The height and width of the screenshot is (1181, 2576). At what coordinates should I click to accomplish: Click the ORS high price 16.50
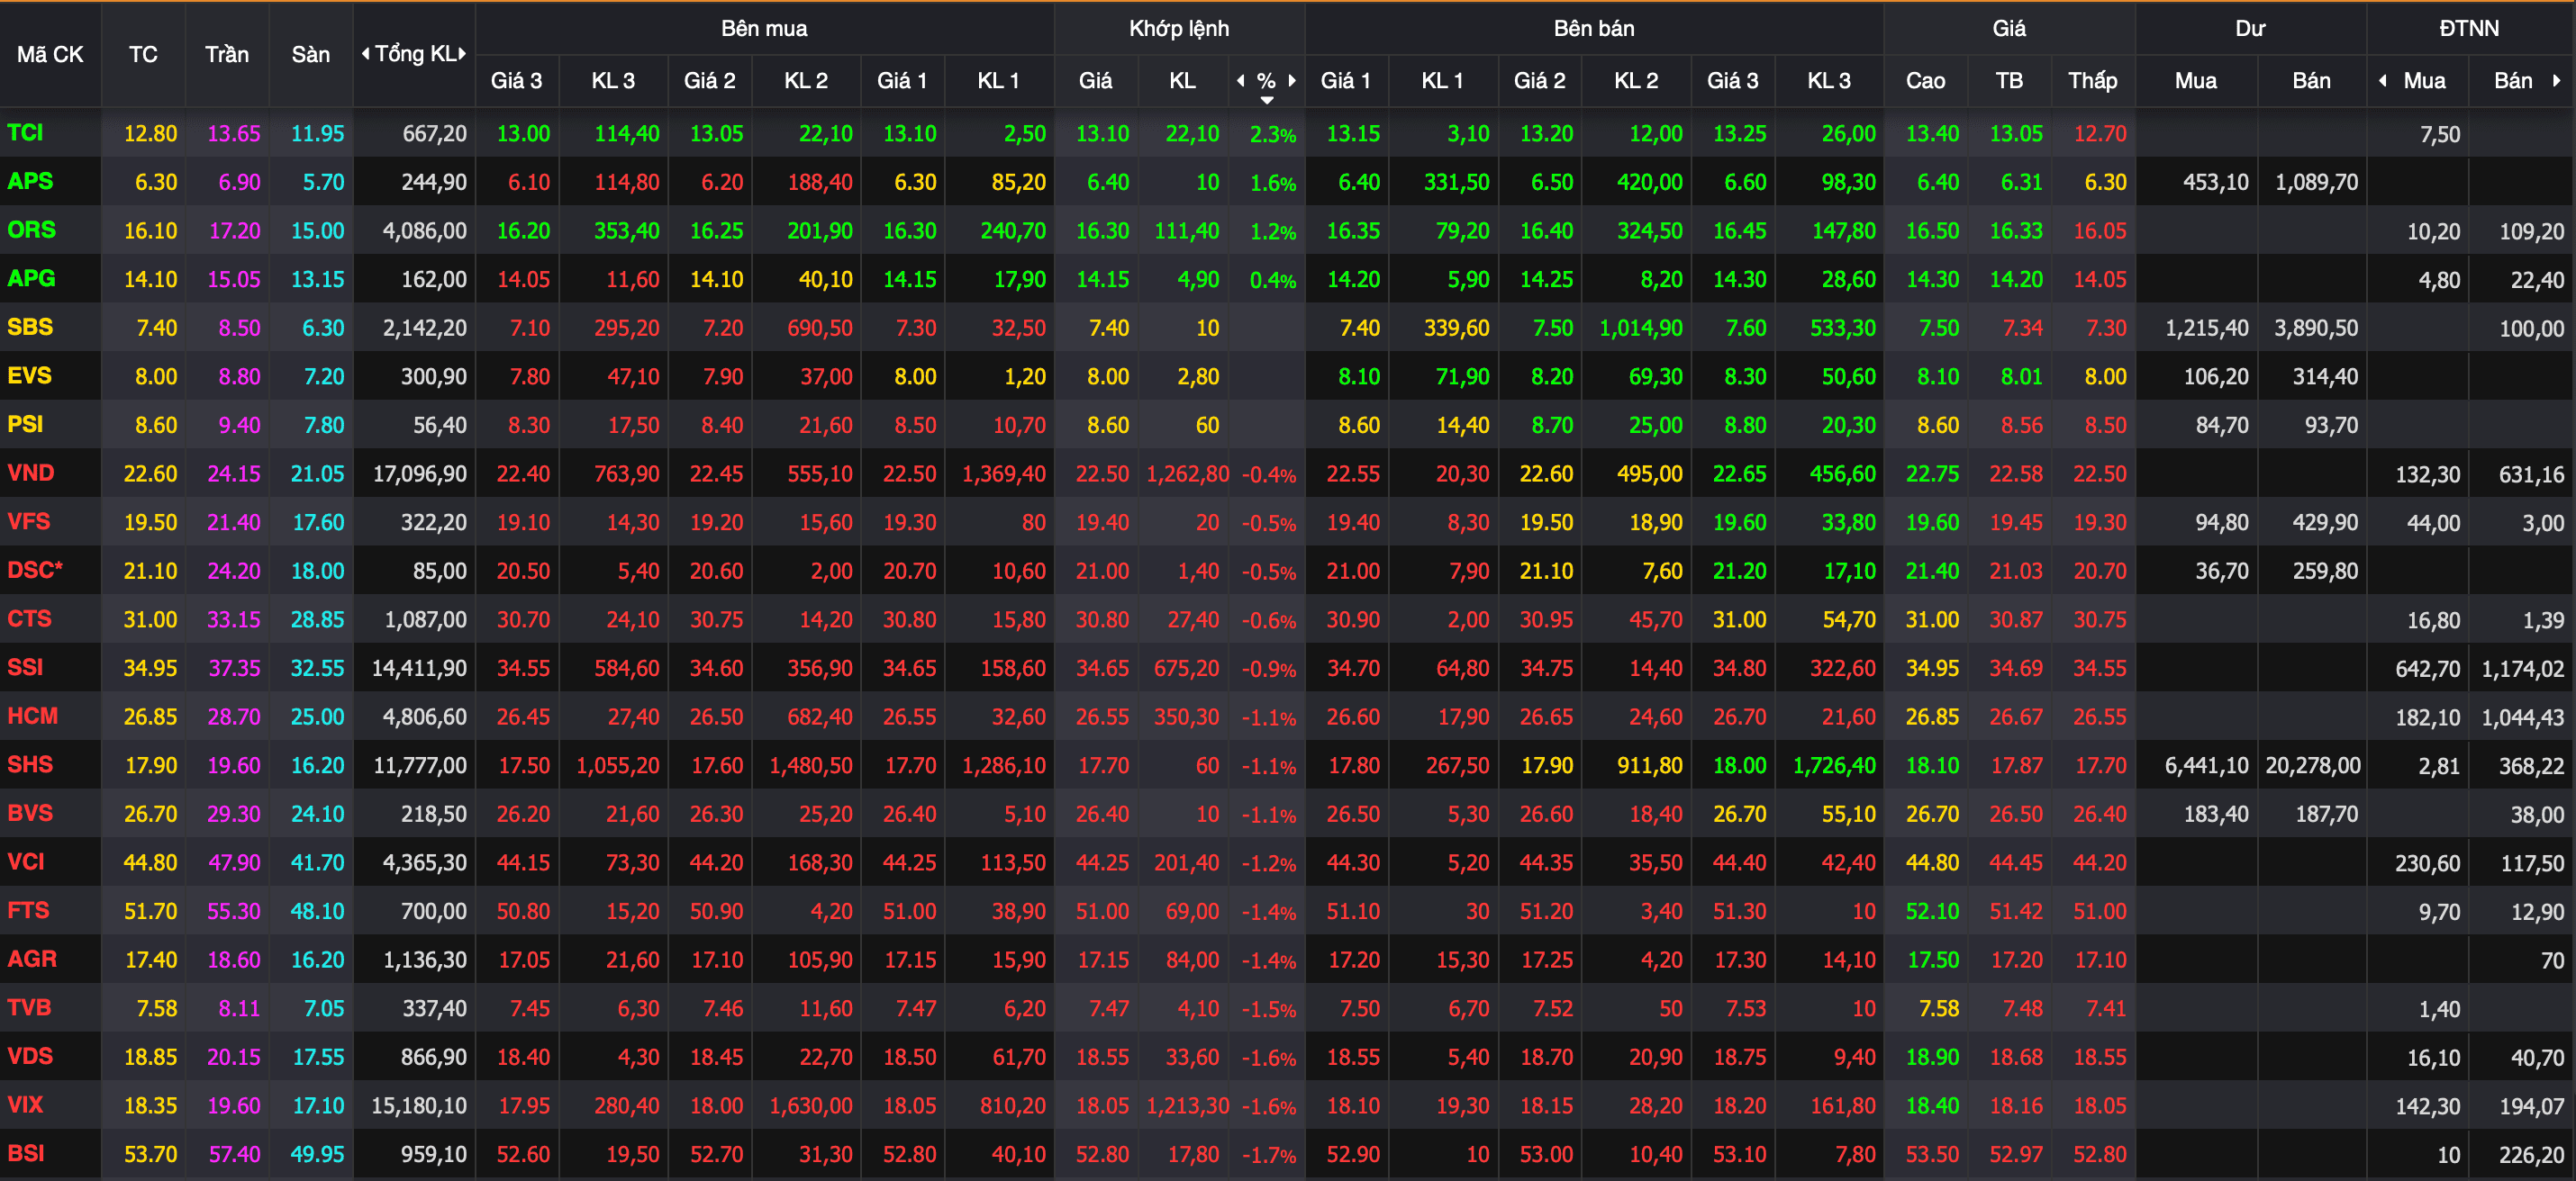pyautogui.click(x=1932, y=230)
